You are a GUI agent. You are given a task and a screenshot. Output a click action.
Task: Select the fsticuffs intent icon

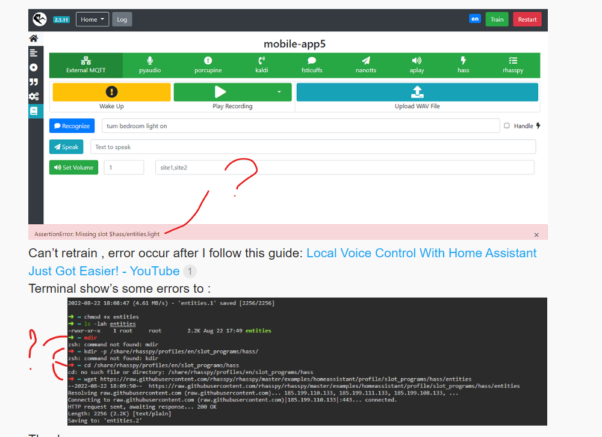pyautogui.click(x=312, y=61)
